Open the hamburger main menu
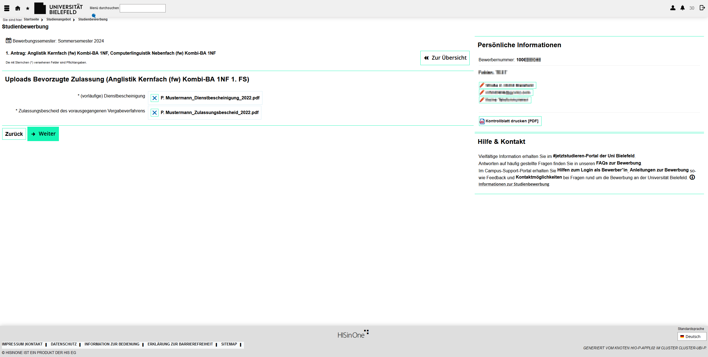Screen dimensions: 708x357 click(7, 8)
